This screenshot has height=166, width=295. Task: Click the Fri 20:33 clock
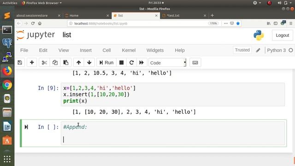click(x=156, y=3)
